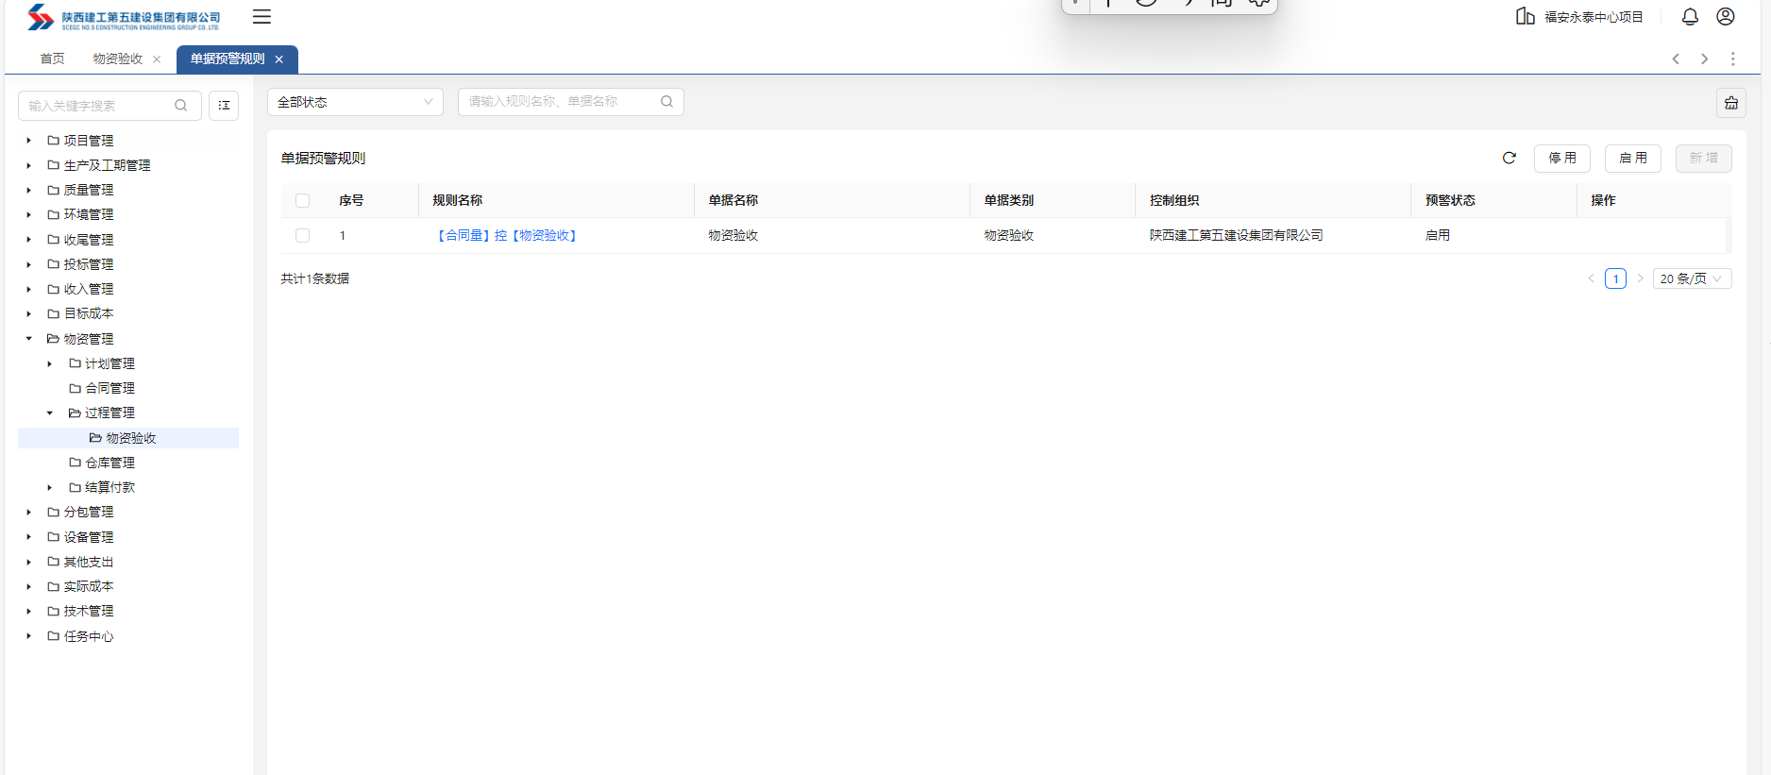
Task: Open the user profile icon
Action: (x=1726, y=17)
